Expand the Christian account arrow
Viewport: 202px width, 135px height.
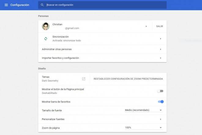point(146,26)
